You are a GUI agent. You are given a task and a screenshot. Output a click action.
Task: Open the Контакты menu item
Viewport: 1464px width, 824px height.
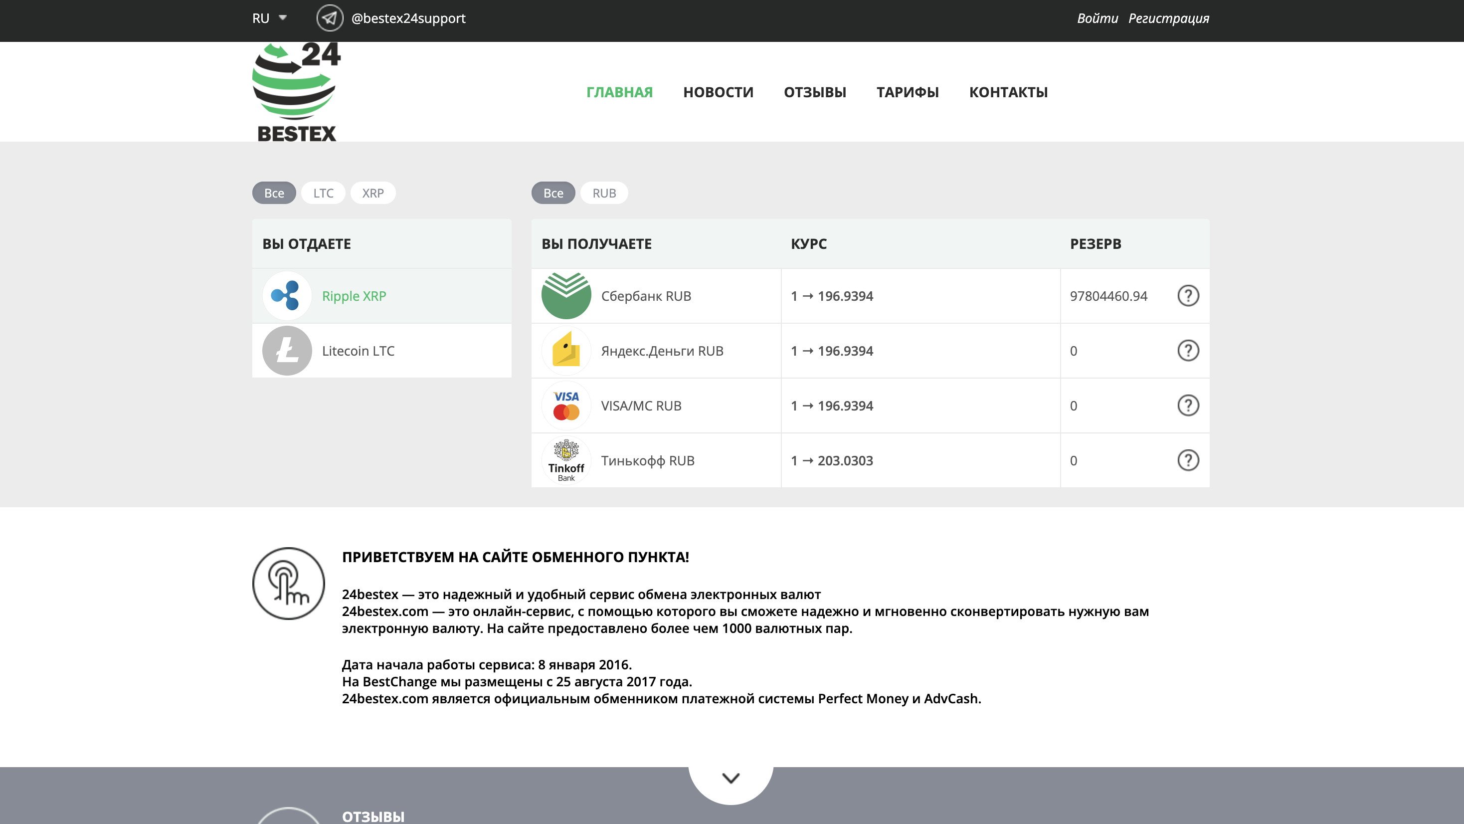coord(1008,92)
